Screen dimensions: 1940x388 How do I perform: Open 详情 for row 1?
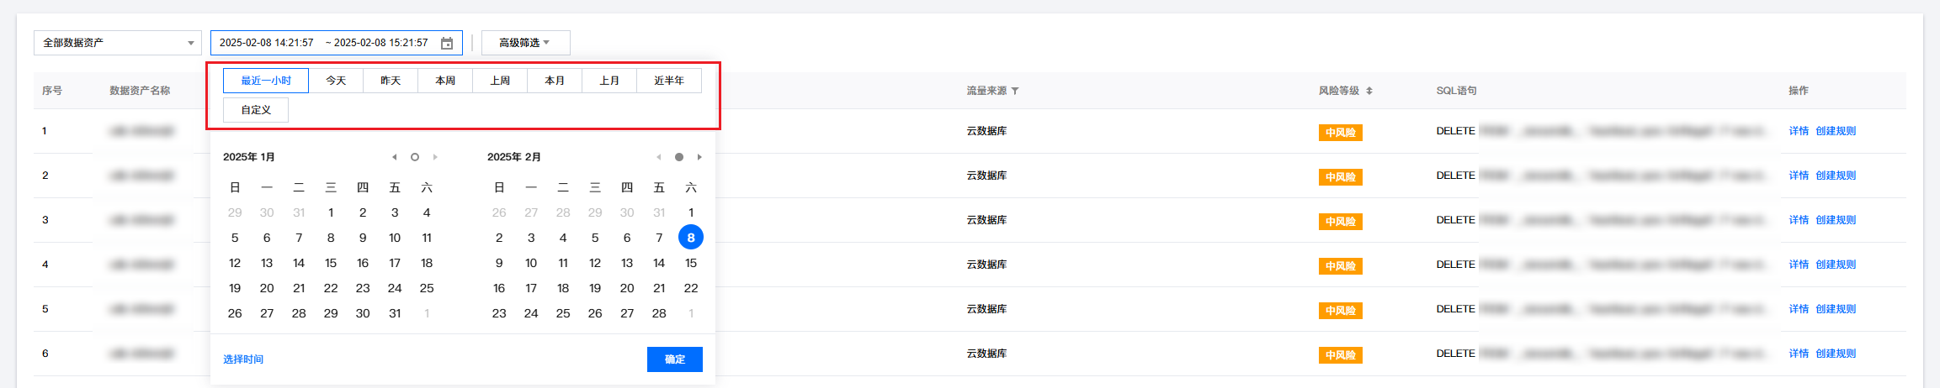click(x=1799, y=131)
